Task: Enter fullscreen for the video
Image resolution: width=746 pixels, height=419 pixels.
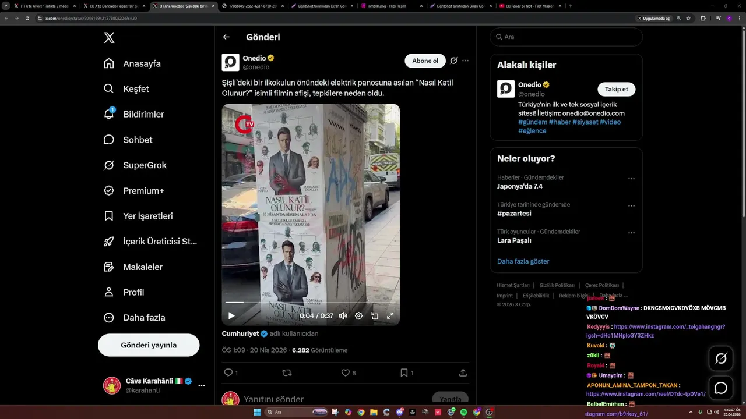Action: tap(390, 315)
